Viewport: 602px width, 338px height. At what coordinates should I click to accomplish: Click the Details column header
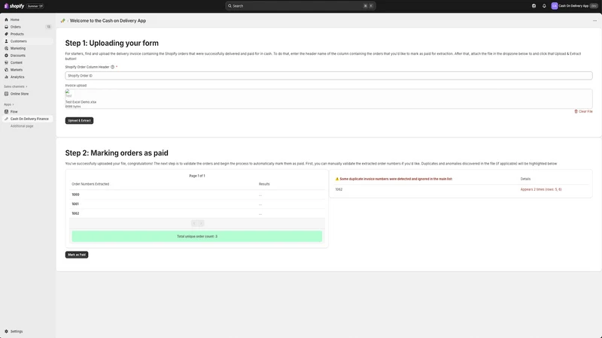tap(525, 179)
